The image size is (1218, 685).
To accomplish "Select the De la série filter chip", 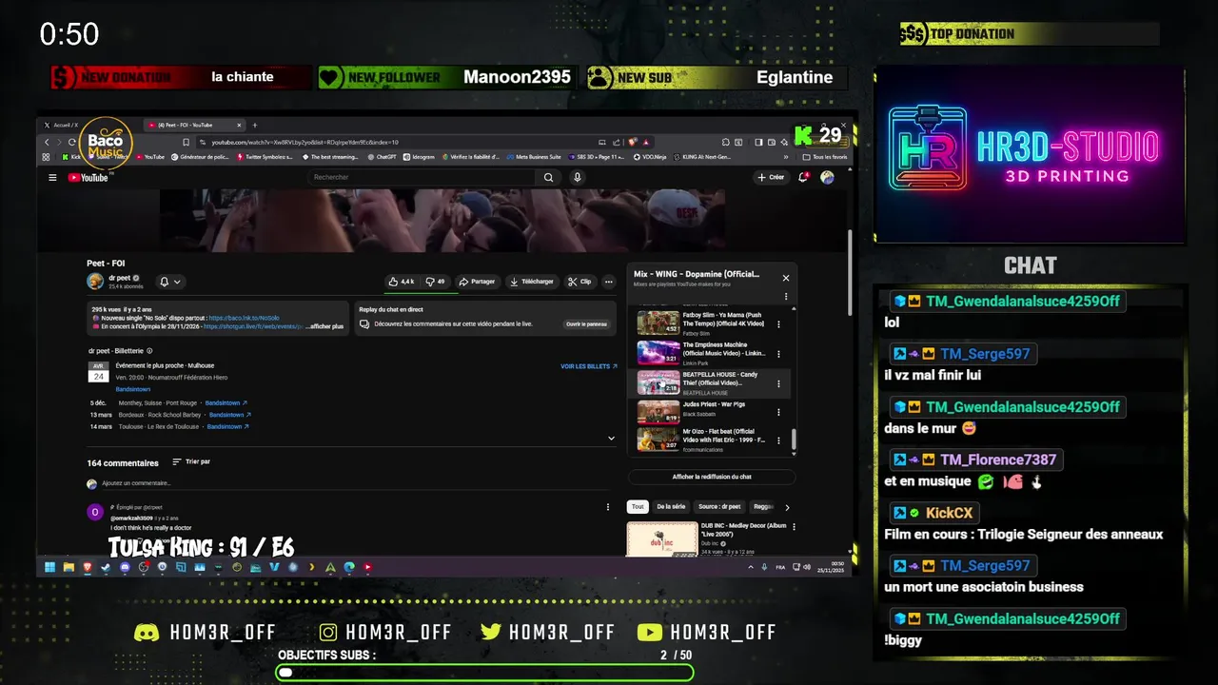I will pyautogui.click(x=671, y=507).
